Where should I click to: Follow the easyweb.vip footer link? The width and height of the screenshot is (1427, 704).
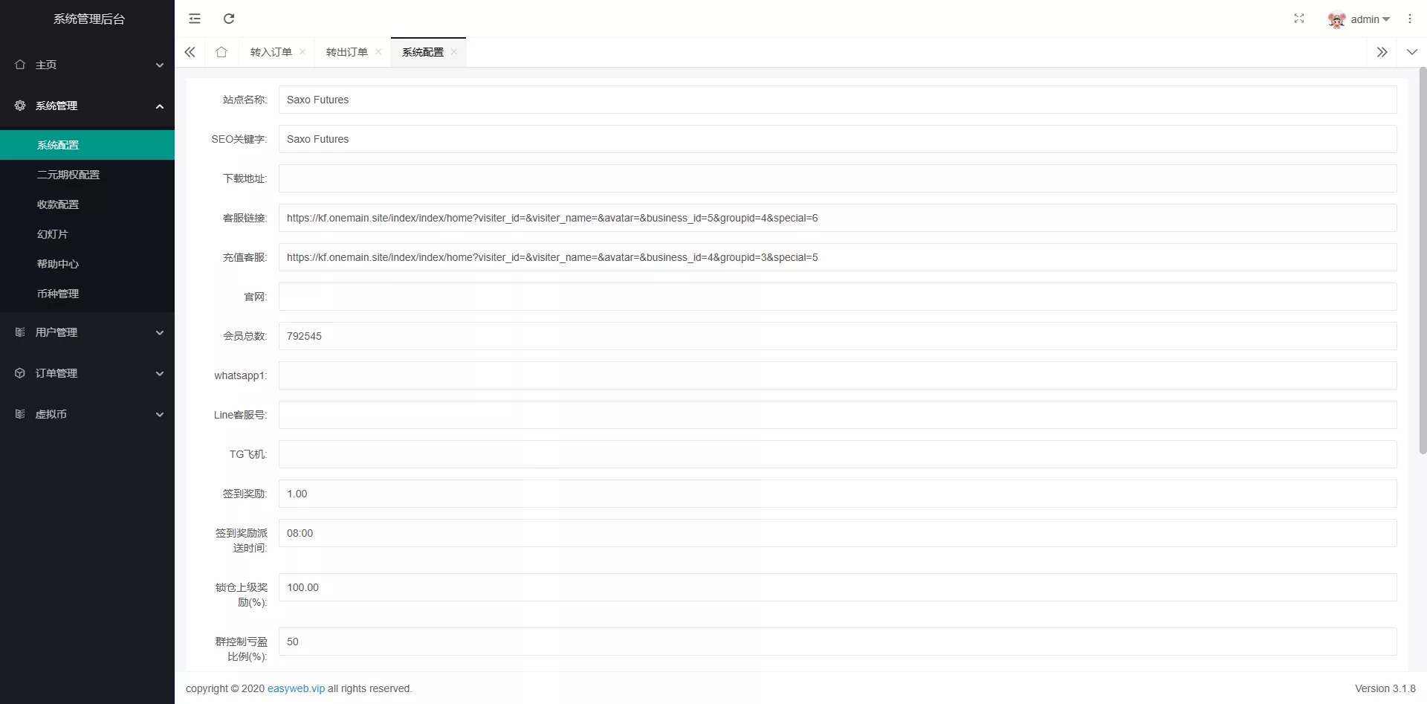pyautogui.click(x=296, y=688)
